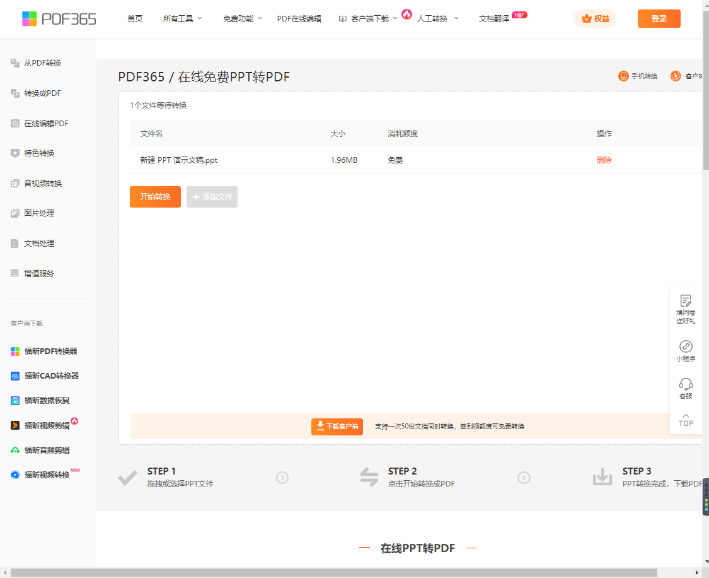
Task: Jump back up with the TOP button
Action: coord(686,420)
